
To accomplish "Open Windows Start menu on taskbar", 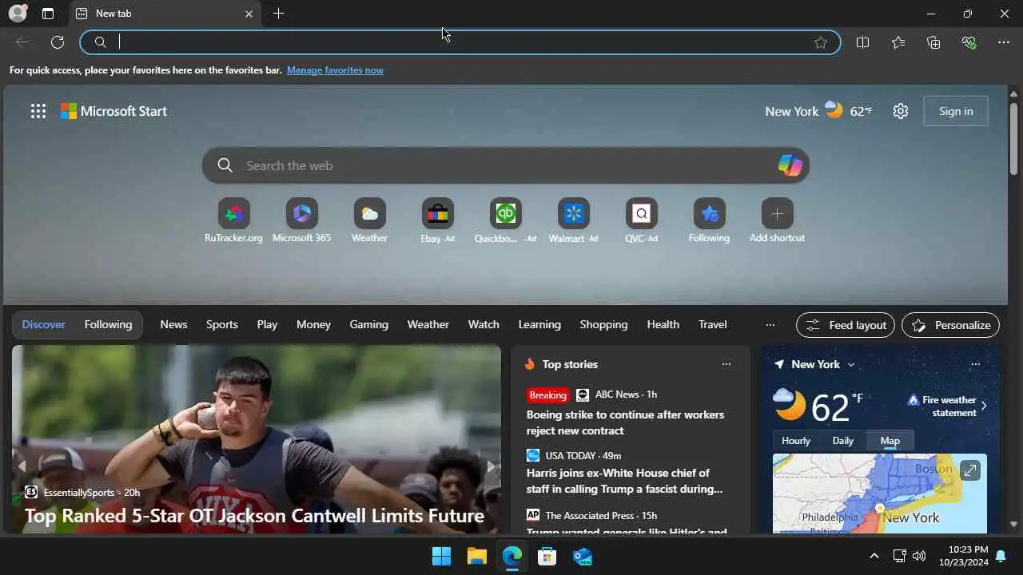I will (441, 556).
